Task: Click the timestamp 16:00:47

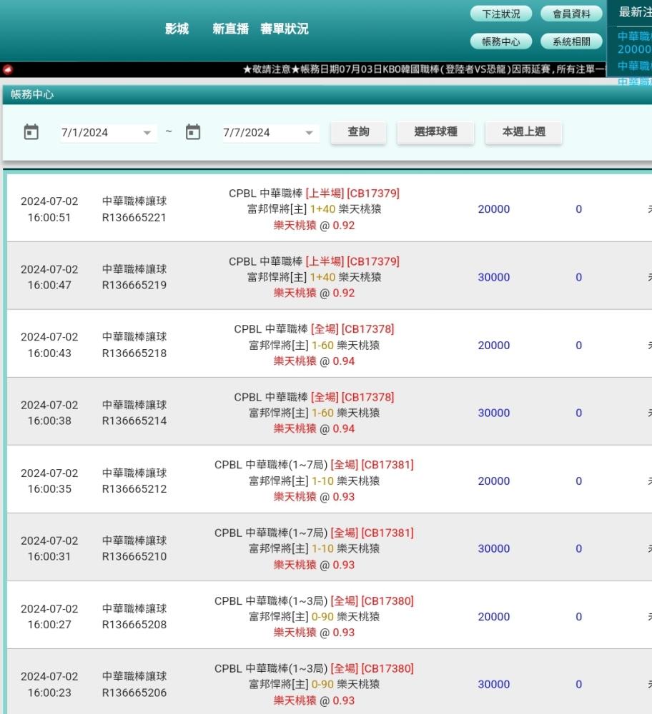Action: 49,285
